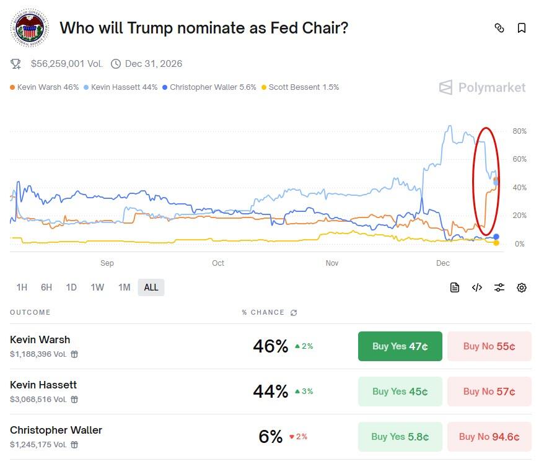Click the Federal Reserve seal thumbnail

coord(30,28)
